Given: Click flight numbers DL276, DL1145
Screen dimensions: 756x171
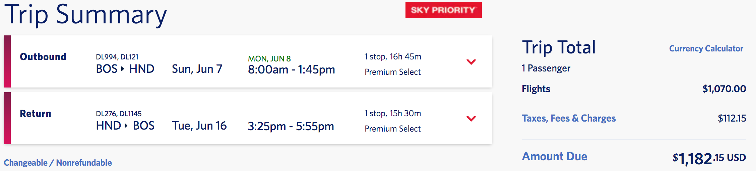Looking at the screenshot, I should 119,114.
